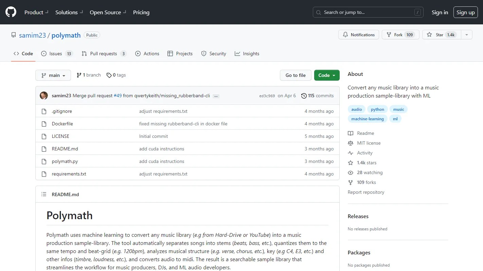483x271 pixels.
Task: Click the star icon in Star button
Action: tap(429, 35)
